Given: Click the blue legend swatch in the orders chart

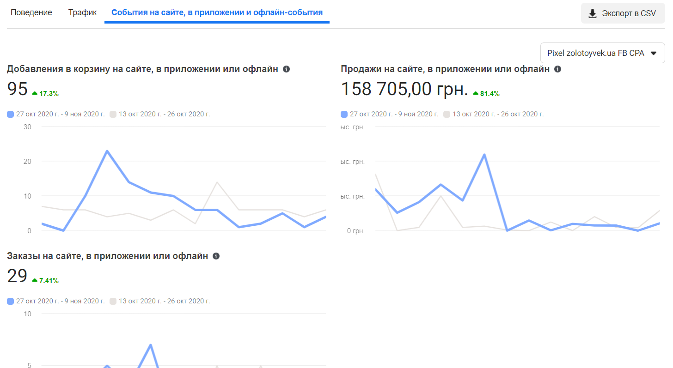Looking at the screenshot, I should pos(11,301).
